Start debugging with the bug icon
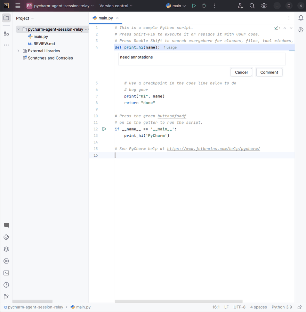Screen dimensions: 306x312 point(204,6)
